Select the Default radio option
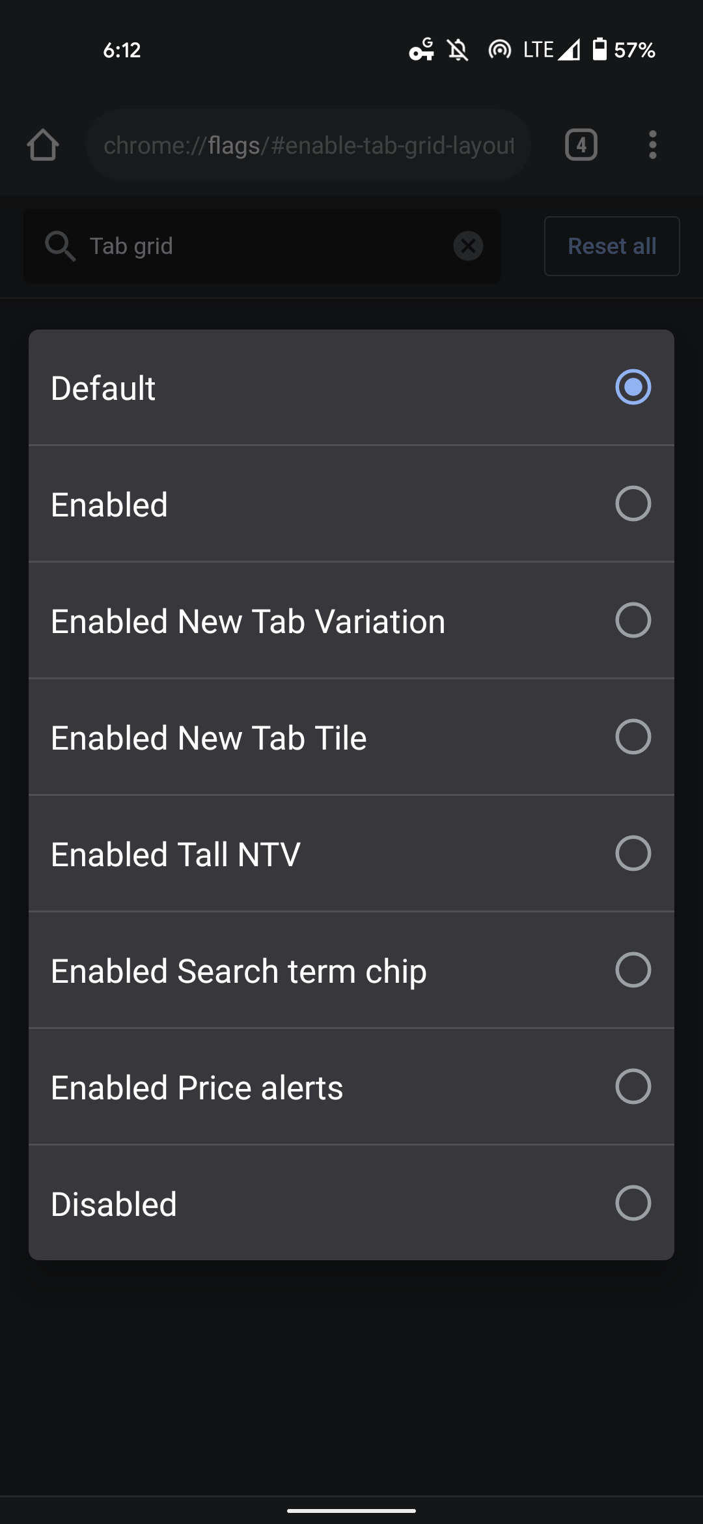The width and height of the screenshot is (703, 1524). click(x=633, y=388)
